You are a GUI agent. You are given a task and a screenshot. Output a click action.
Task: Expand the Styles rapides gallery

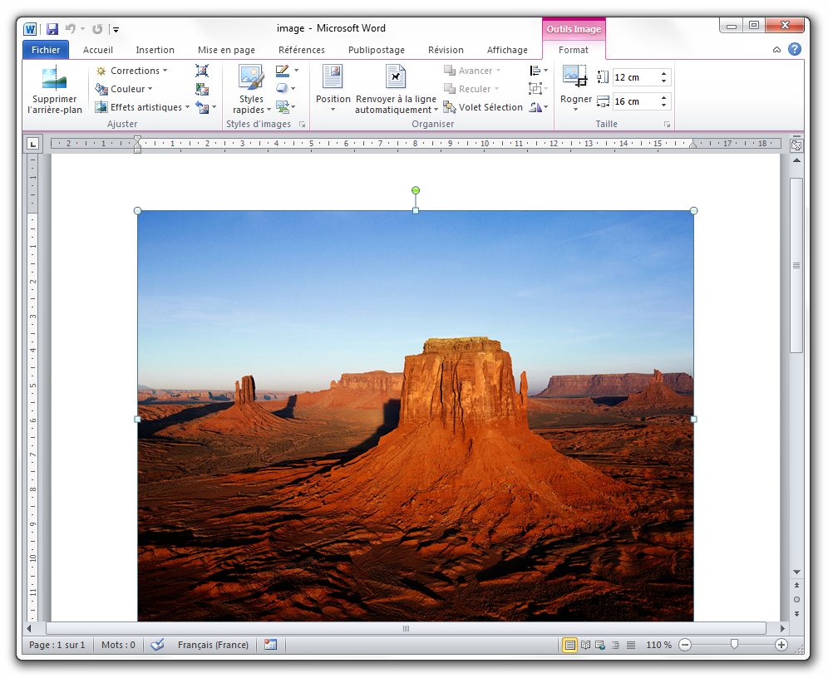[x=251, y=91]
